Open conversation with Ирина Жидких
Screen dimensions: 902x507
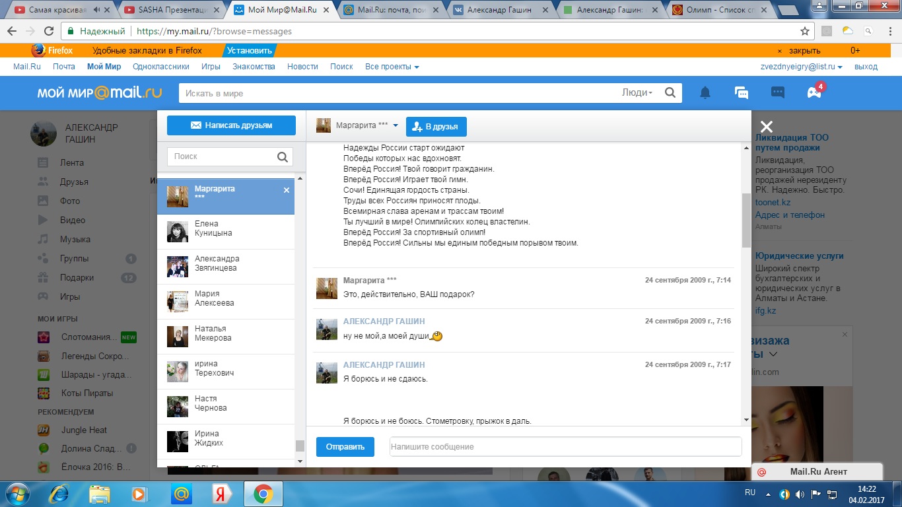tap(226, 442)
